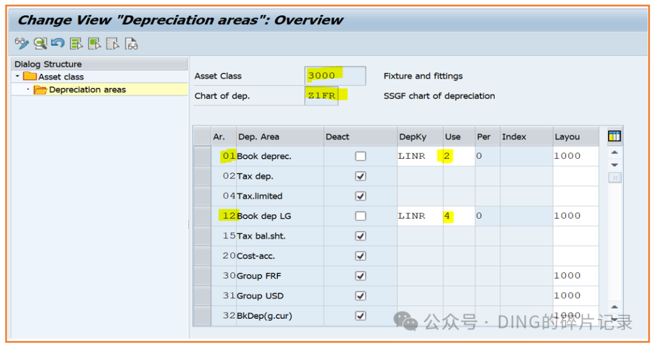
Task: Select row 20 Cost-acc. via row selector
Action: coord(202,256)
